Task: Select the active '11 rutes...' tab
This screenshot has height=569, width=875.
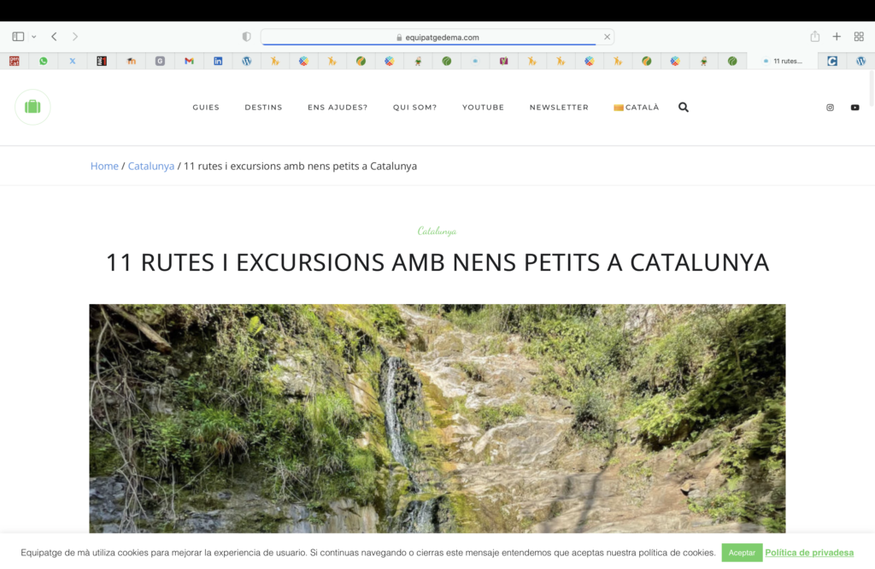Action: tap(783, 62)
